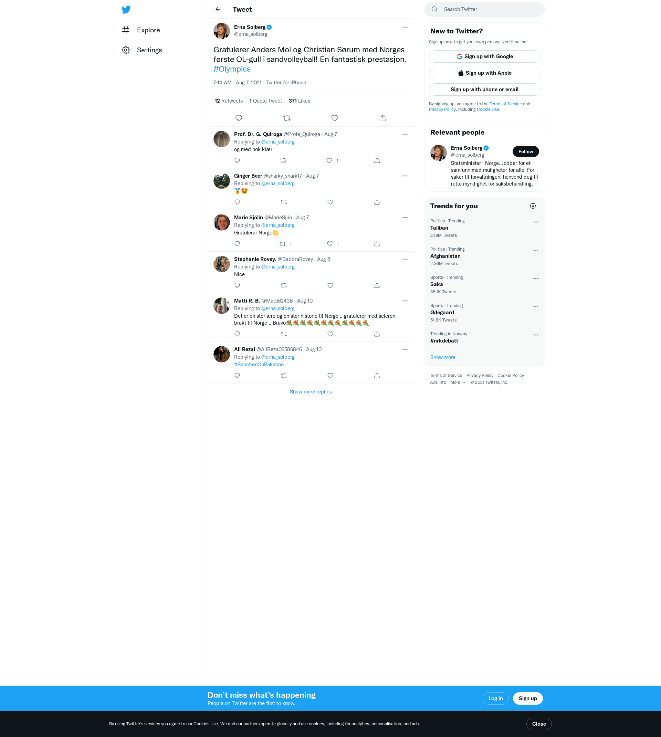This screenshot has width=661, height=737.
Task: Open Explore in the sidebar
Action: tap(148, 30)
